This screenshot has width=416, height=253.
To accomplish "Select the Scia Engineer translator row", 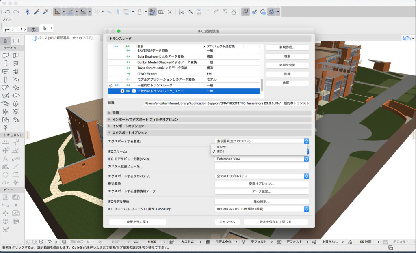I will [x=184, y=56].
